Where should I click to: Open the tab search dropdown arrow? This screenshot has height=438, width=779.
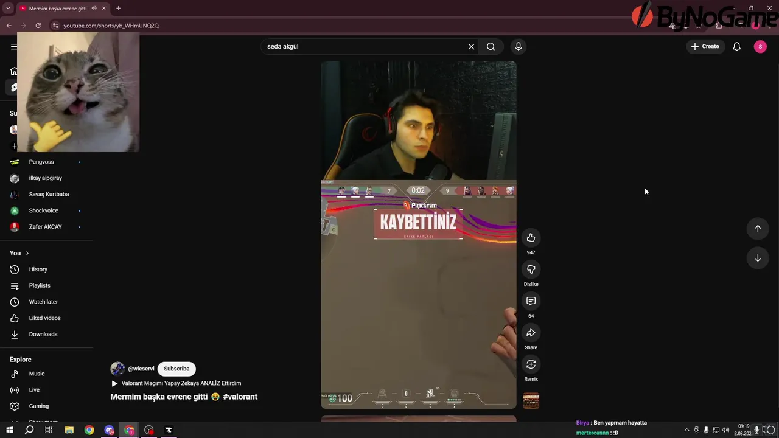click(8, 9)
